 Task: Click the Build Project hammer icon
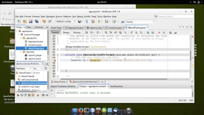(87, 21)
